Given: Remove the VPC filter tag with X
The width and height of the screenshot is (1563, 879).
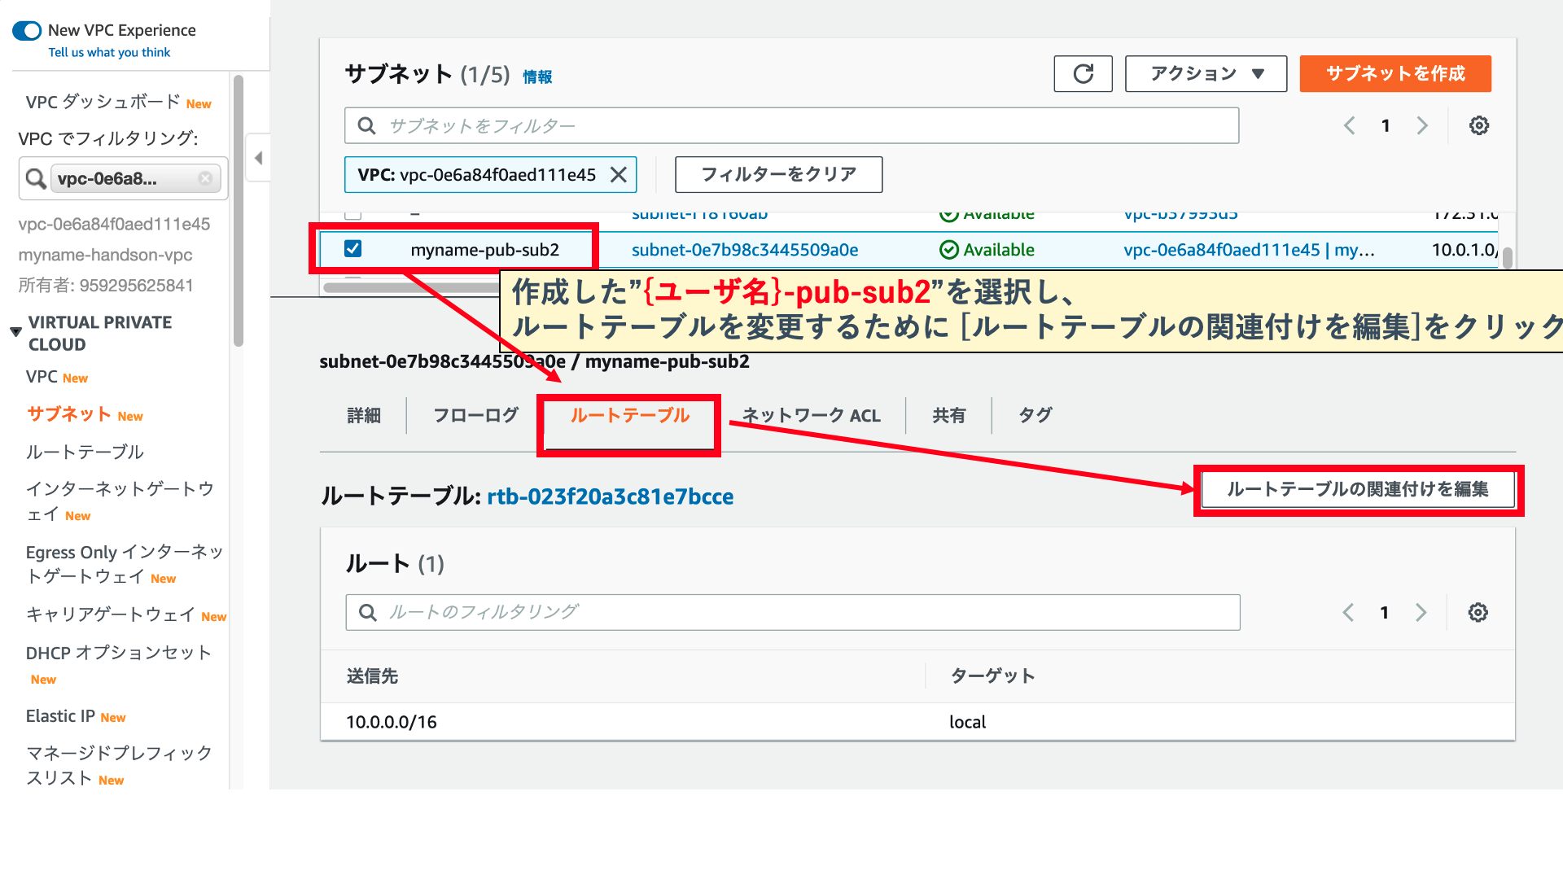Looking at the screenshot, I should pos(619,175).
